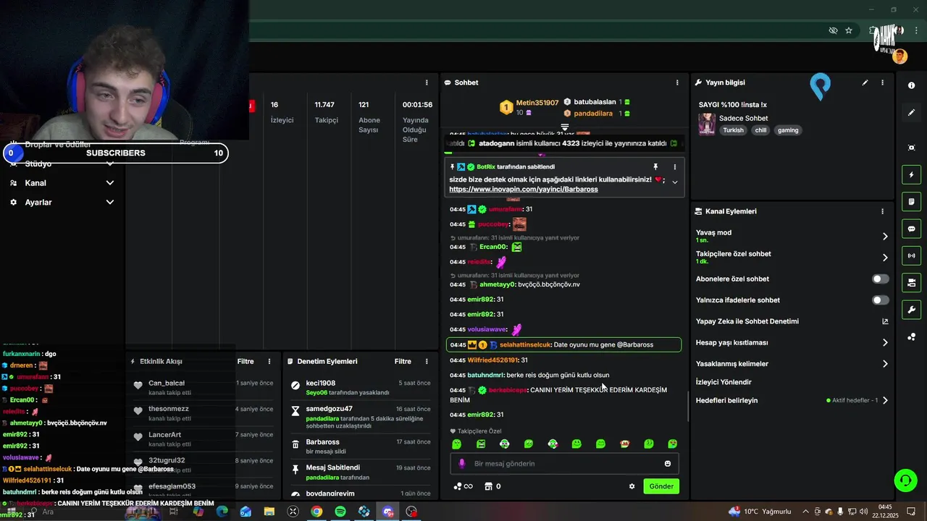Click the purple microphone icon in message box
The image size is (927, 521).
(462, 464)
